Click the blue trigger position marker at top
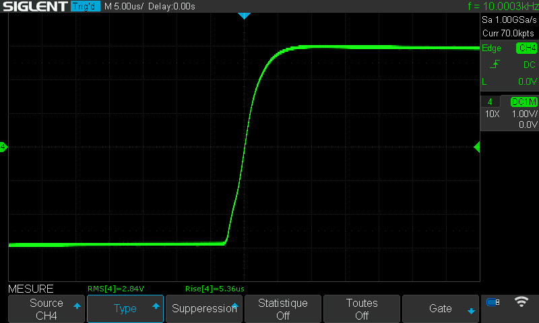 [x=245, y=15]
